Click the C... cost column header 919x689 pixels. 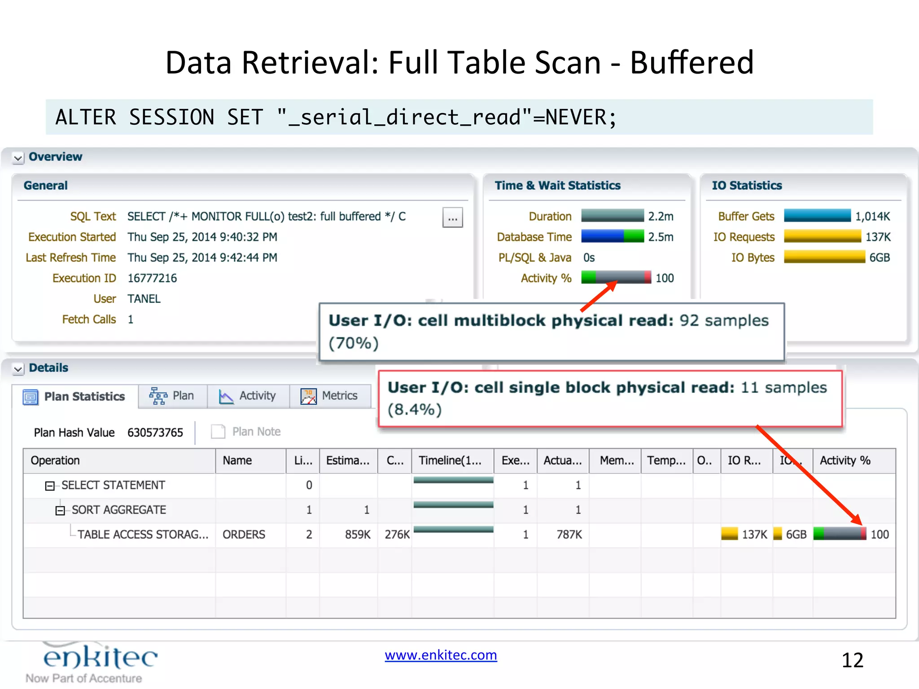[x=395, y=461]
